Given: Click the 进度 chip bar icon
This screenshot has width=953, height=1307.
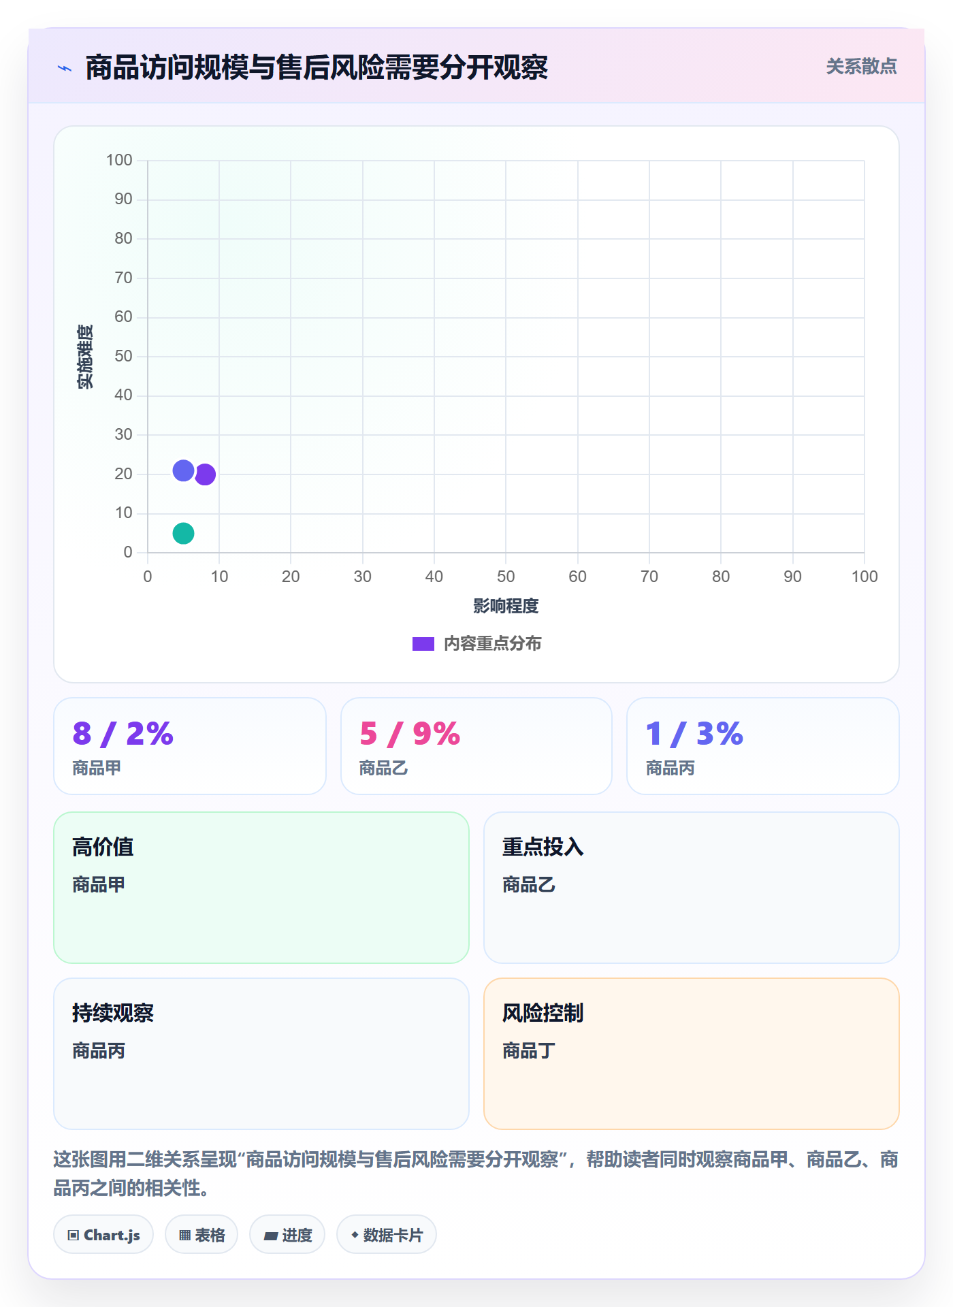Looking at the screenshot, I should pyautogui.click(x=271, y=1236).
